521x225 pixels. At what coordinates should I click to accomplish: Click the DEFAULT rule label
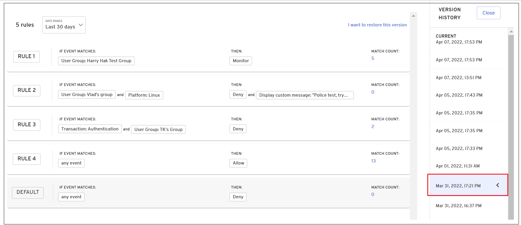pos(28,192)
